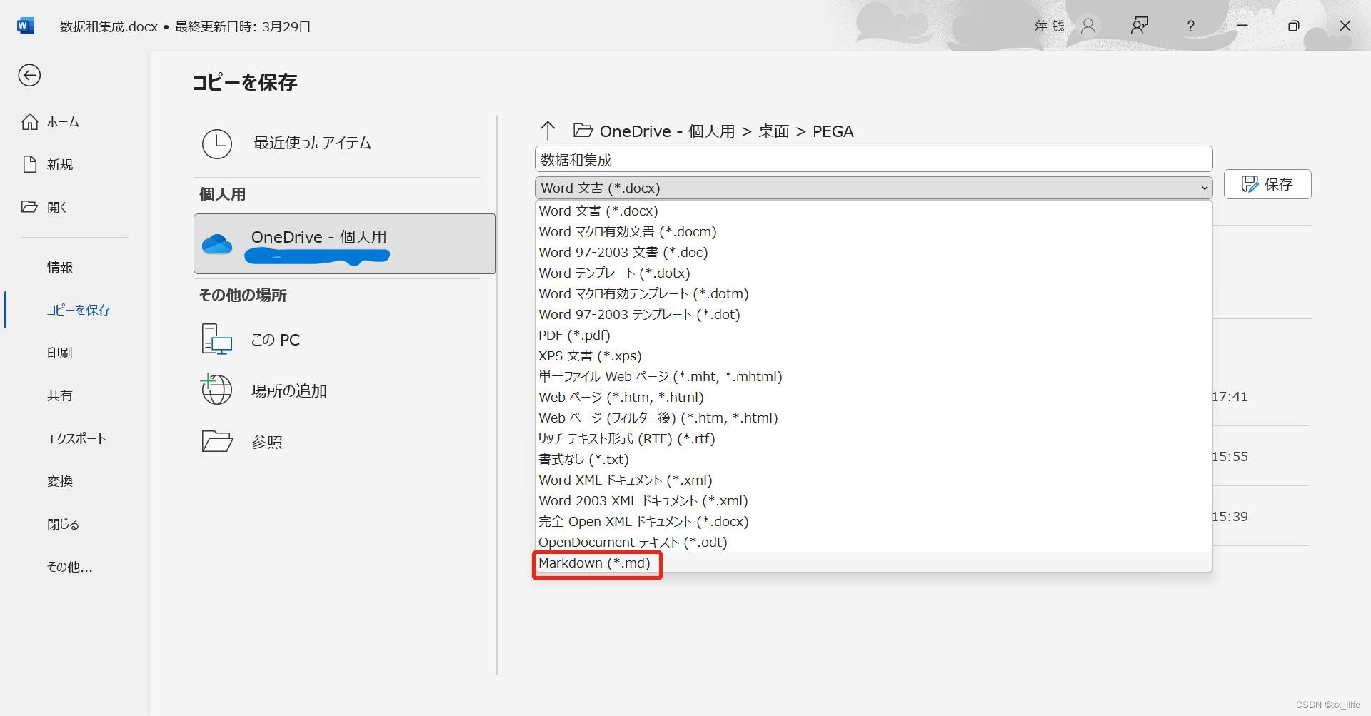This screenshot has width=1371, height=716.
Task: Choose Web ページ (*.htm, *.html)
Action: 873,397
